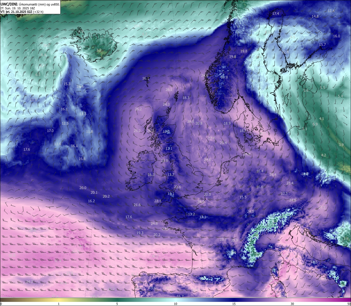Screen dimensions: 351x306
Task: Click the 13.2 value label
Action: tap(191, 214)
